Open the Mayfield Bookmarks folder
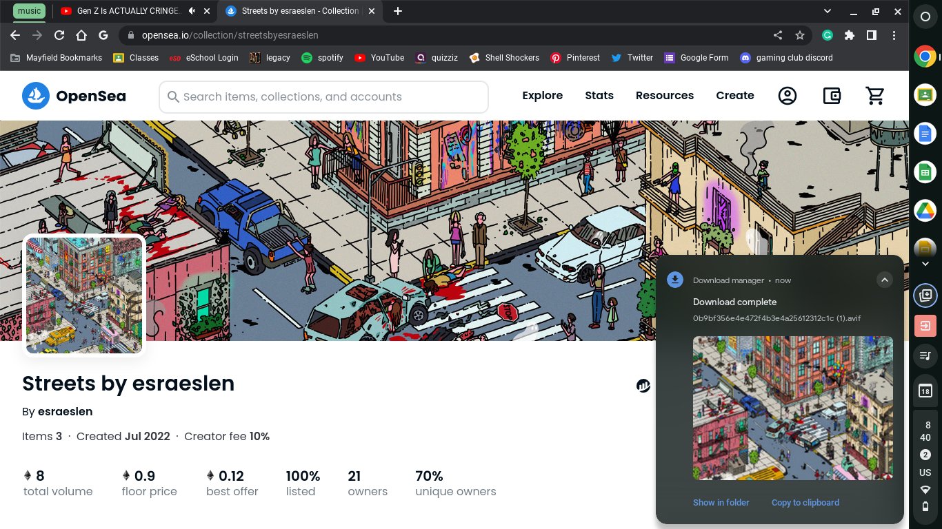This screenshot has height=529, width=942. tap(57, 58)
